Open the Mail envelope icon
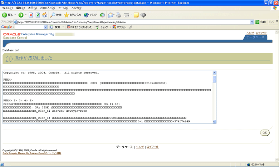 coord(110,15)
